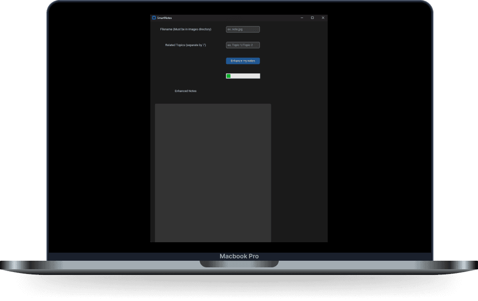Click the SmartNotes window title text
Viewport: 478px width, 301px height.
click(x=165, y=18)
